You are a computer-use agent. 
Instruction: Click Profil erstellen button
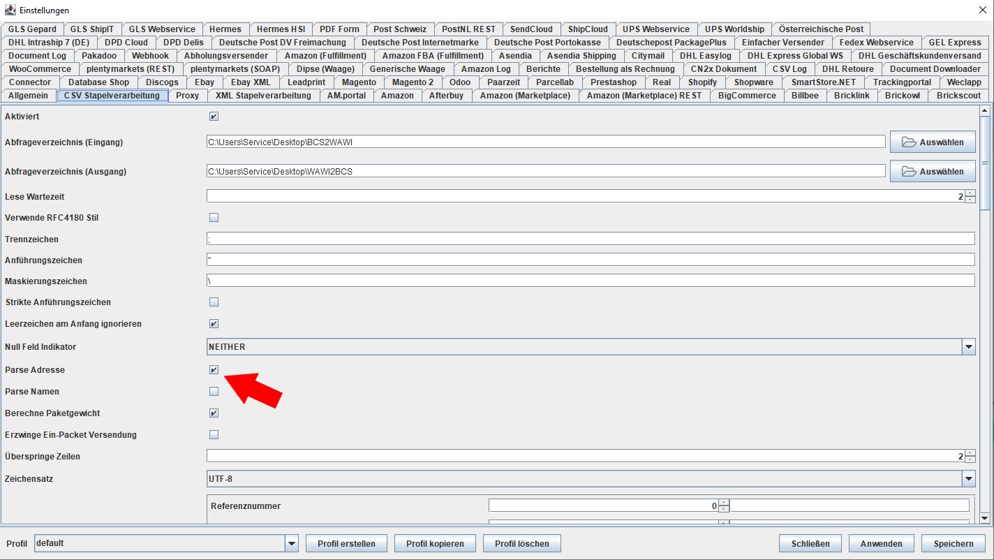point(346,543)
